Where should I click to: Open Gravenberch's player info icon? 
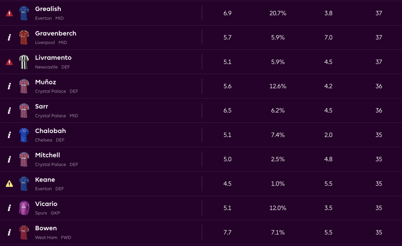(9, 38)
